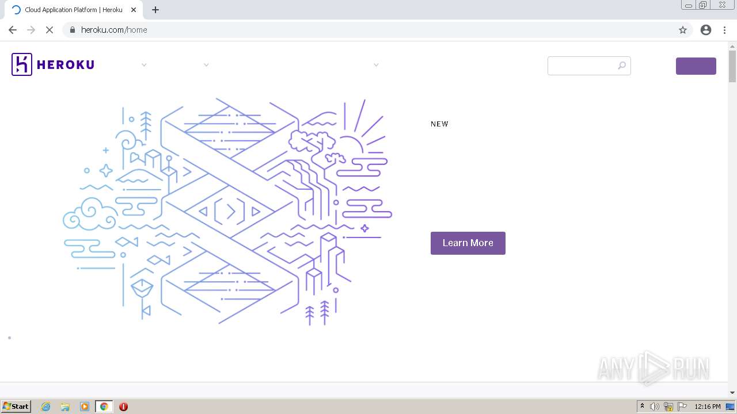
Task: Click the purple sign-up button in header
Action: 696,66
